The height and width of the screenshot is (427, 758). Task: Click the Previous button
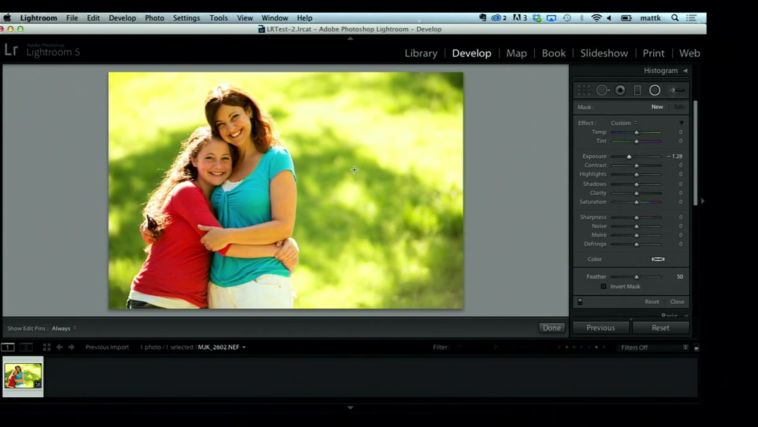[601, 328]
